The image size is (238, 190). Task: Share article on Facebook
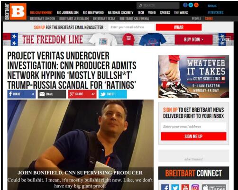pos(21,94)
